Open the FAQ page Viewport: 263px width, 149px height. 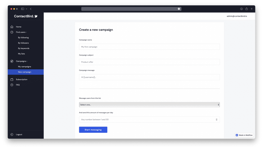coord(18,85)
